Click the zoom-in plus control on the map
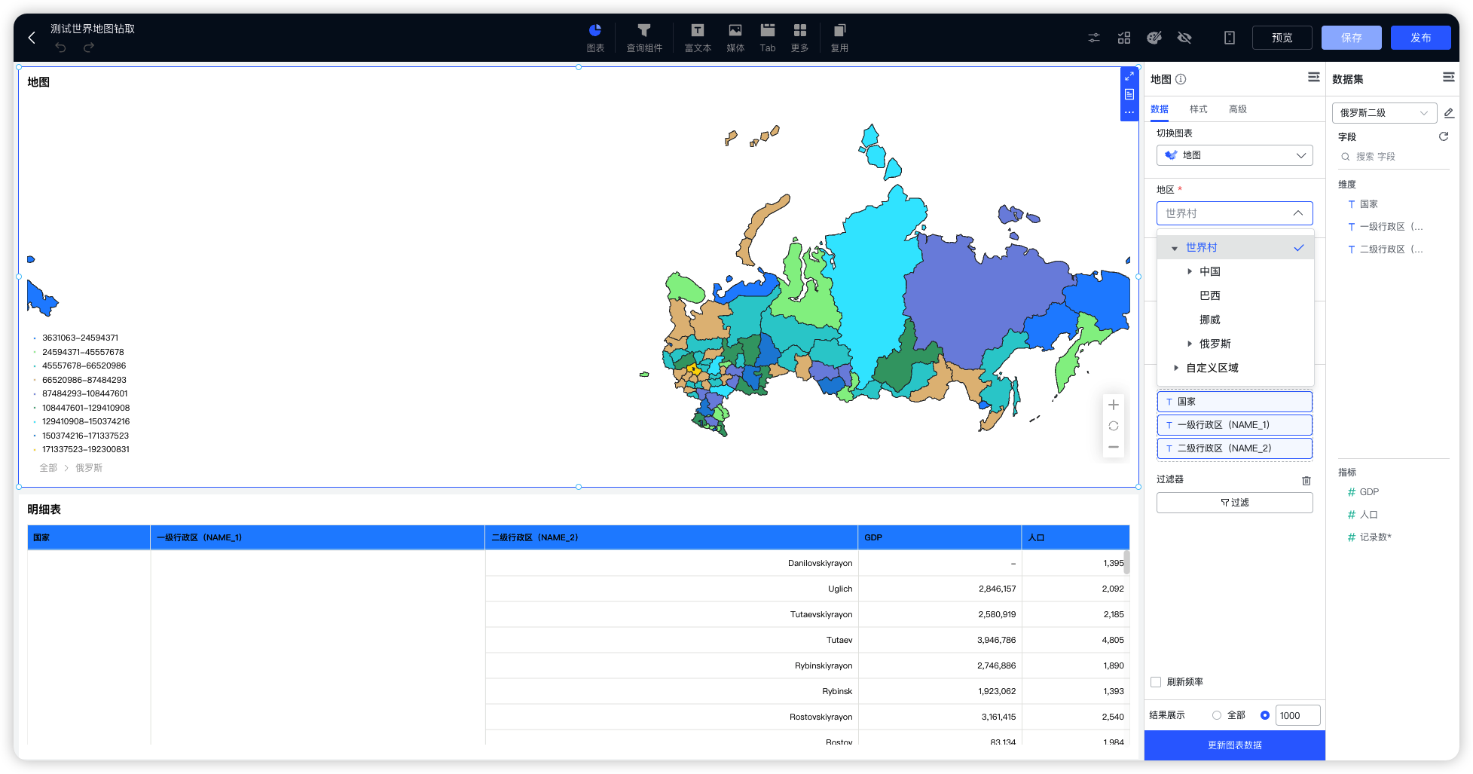The image size is (1473, 774). pyautogui.click(x=1113, y=405)
